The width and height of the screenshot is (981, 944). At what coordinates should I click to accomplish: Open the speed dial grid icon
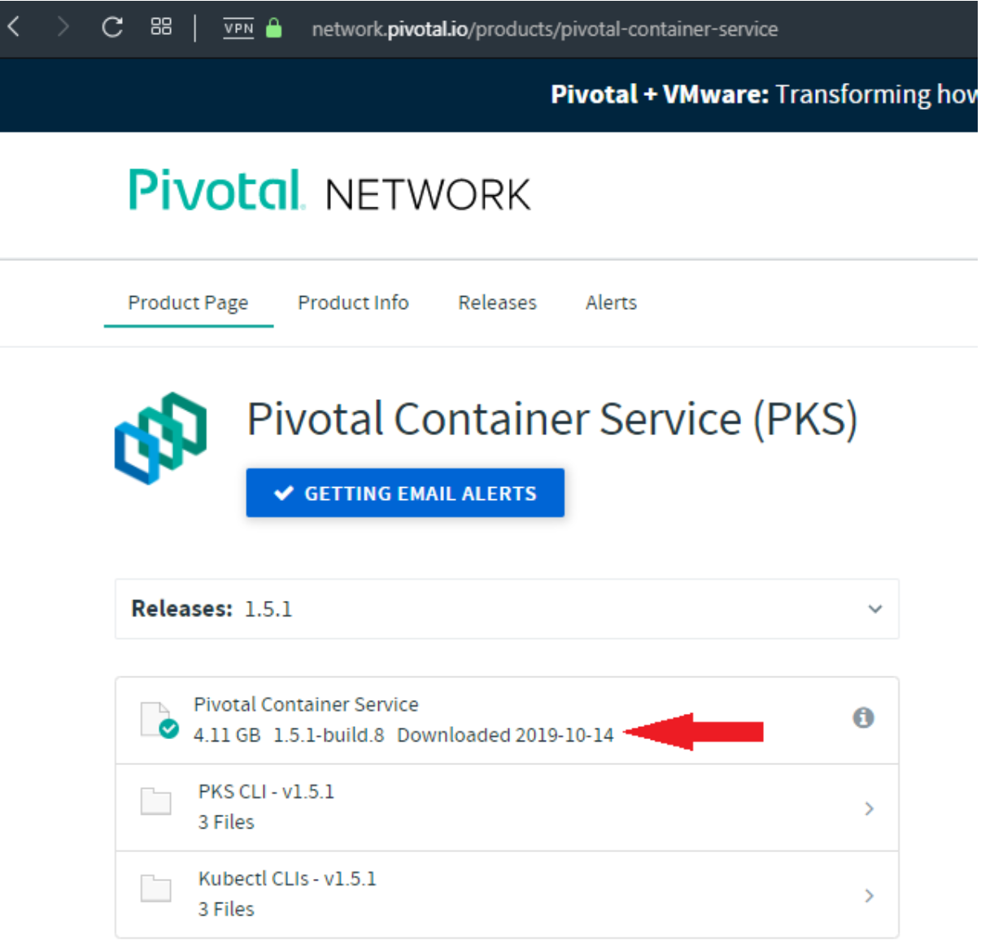[x=161, y=27]
